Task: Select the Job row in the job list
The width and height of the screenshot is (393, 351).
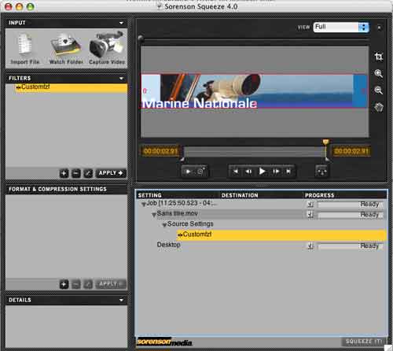Action: point(262,204)
